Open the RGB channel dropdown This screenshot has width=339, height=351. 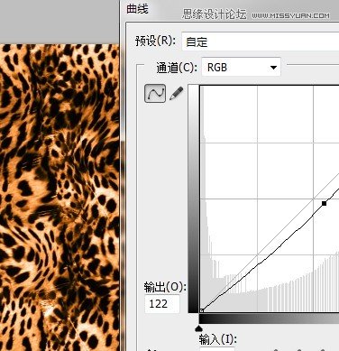pos(241,67)
